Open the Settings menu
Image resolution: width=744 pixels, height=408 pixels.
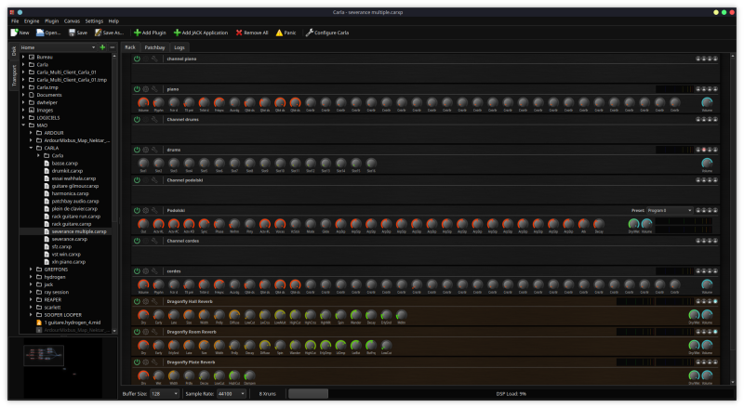tap(94, 20)
